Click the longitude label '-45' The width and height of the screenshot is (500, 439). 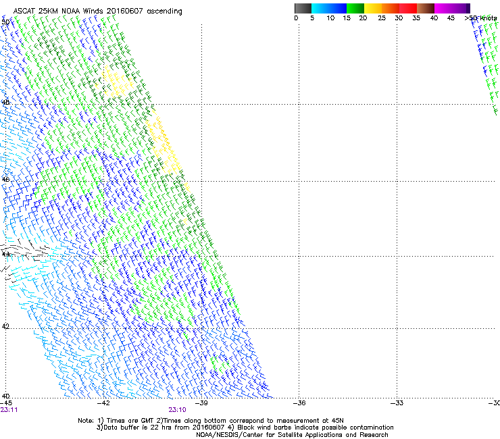coord(6,403)
